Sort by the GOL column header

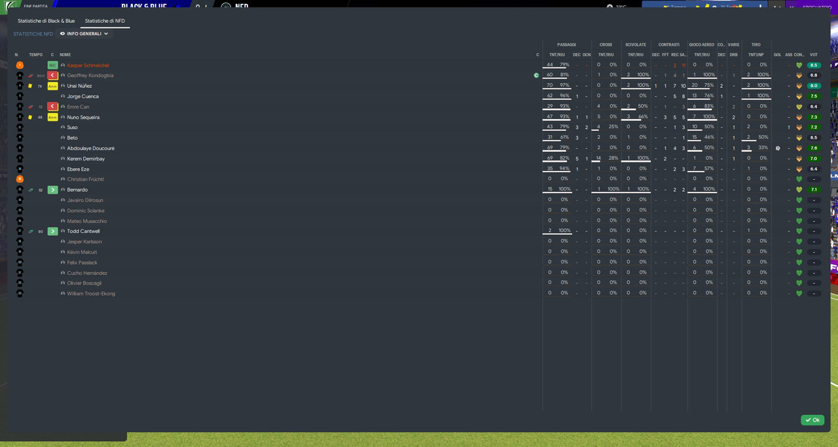pyautogui.click(x=777, y=55)
